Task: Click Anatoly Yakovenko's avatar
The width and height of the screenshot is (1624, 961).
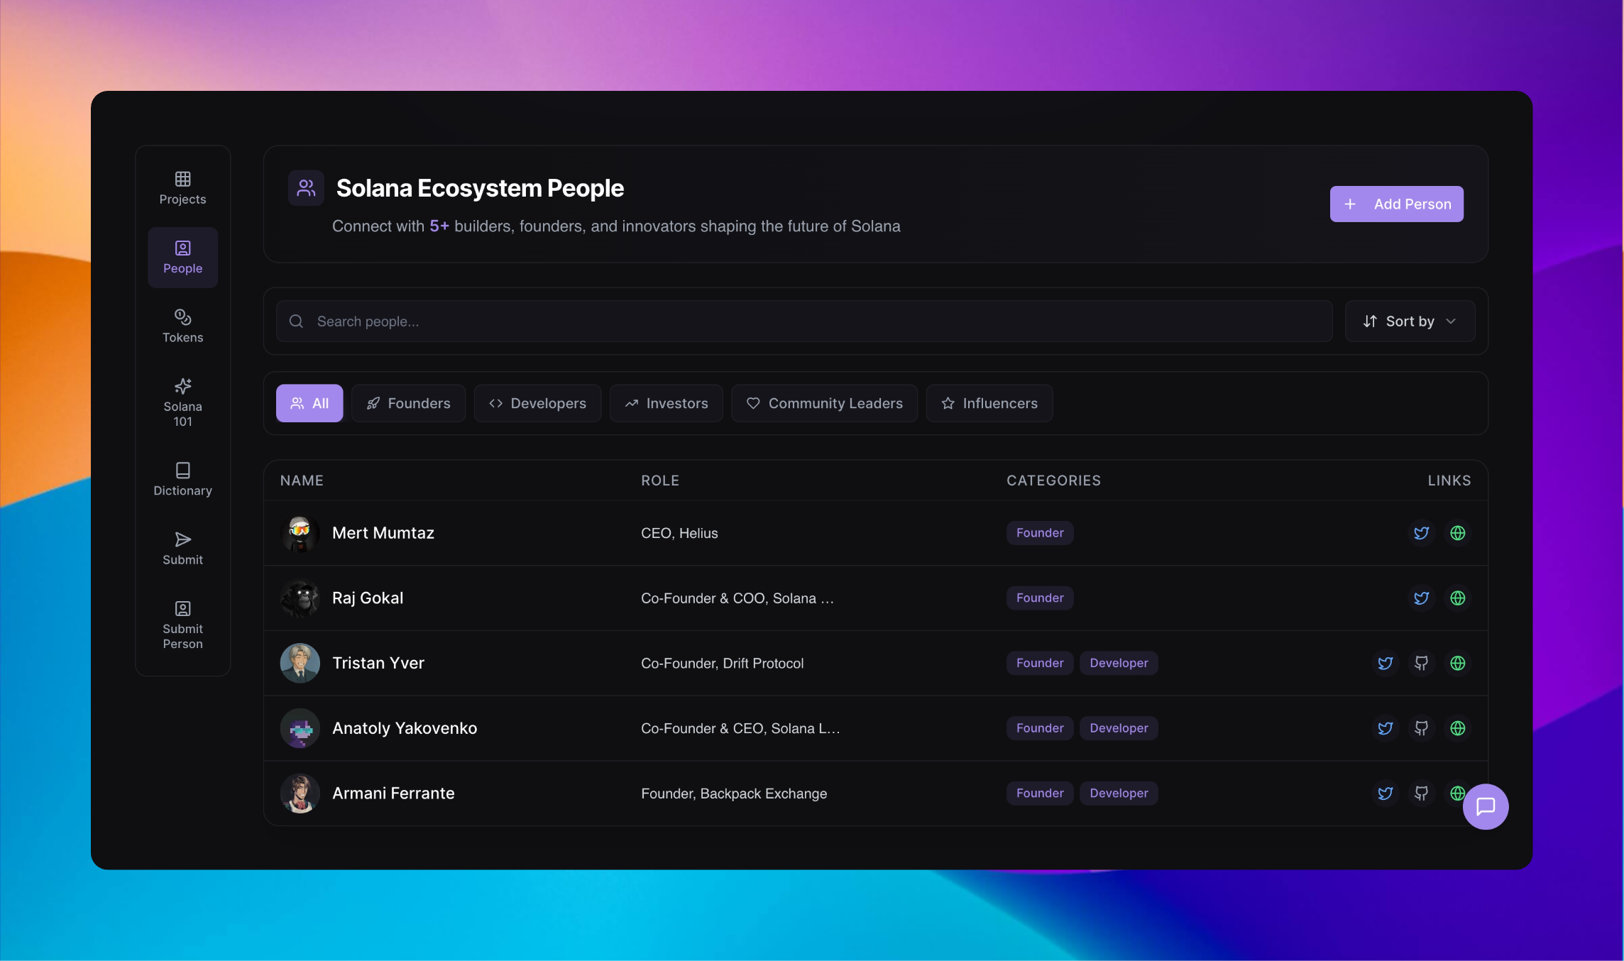Action: pos(300,728)
